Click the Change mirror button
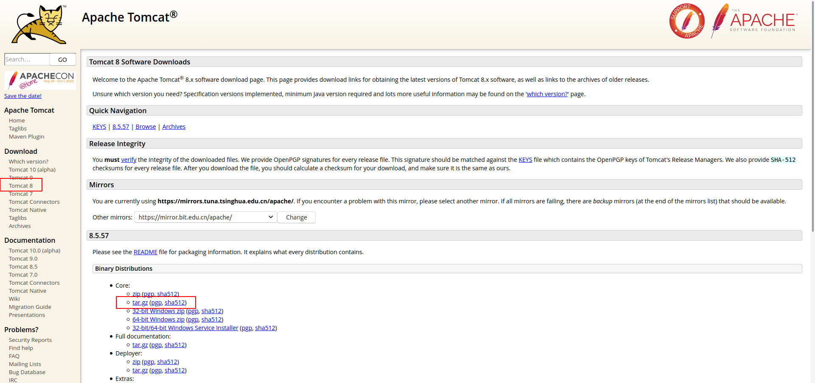Image resolution: width=815 pixels, height=383 pixels. tap(296, 217)
